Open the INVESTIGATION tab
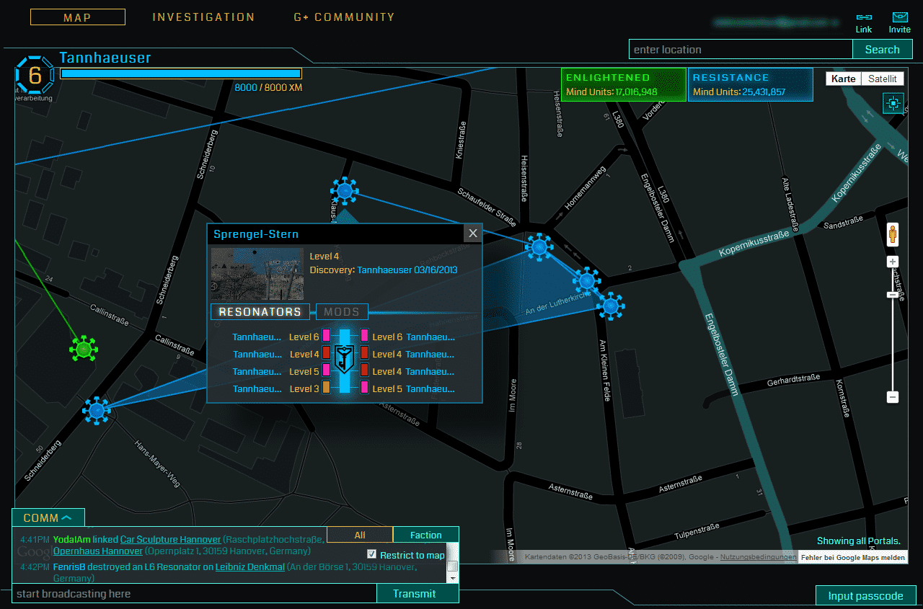The height and width of the screenshot is (609, 923). [204, 17]
